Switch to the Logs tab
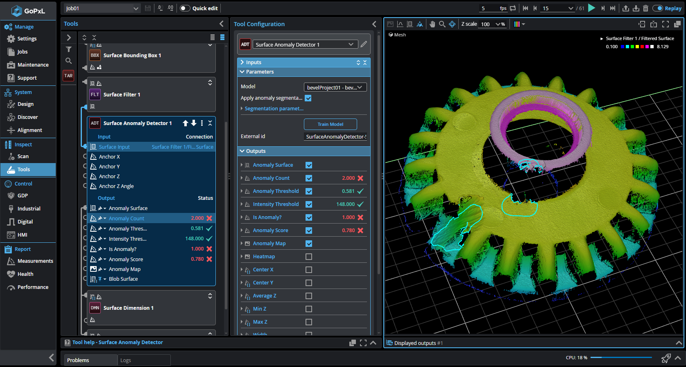The width and height of the screenshot is (686, 367). (x=126, y=360)
